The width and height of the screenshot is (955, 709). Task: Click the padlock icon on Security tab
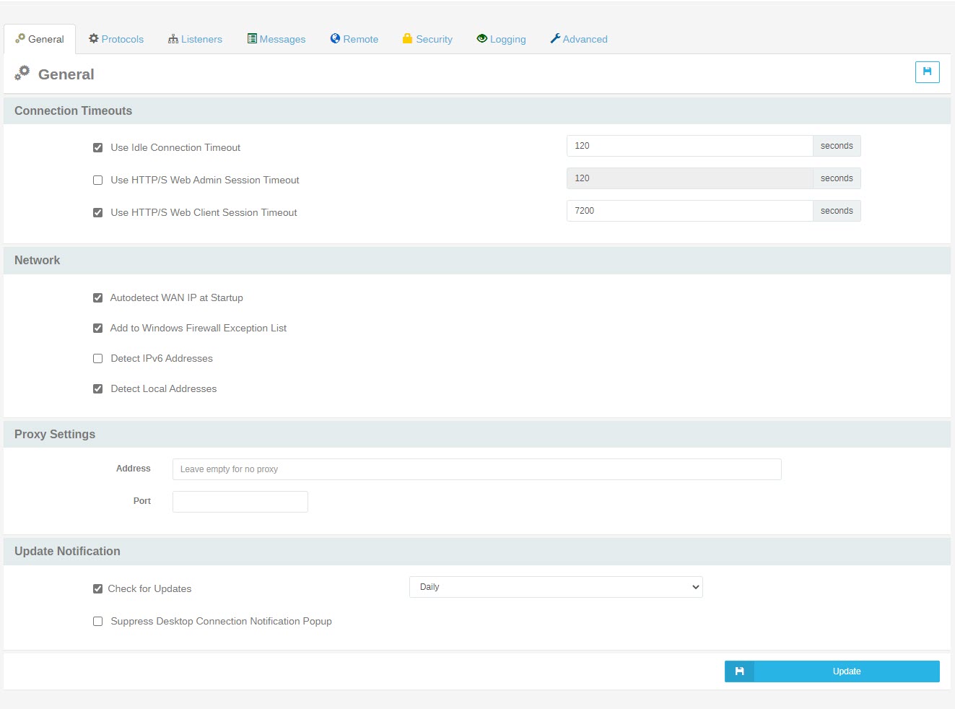pos(407,38)
